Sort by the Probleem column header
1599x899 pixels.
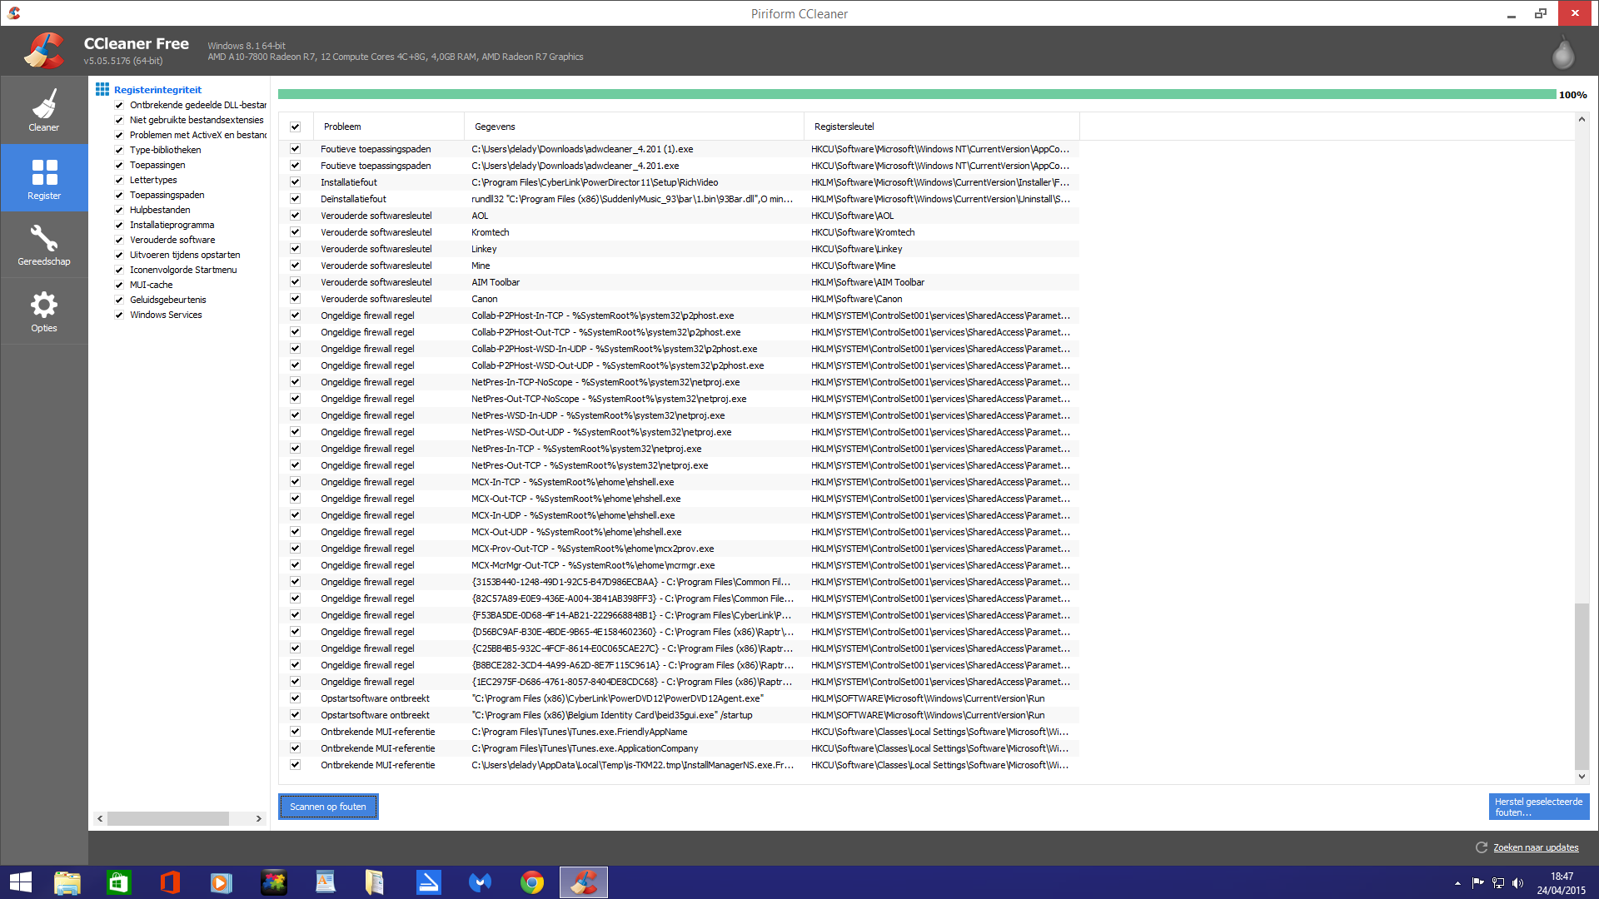[x=342, y=127]
